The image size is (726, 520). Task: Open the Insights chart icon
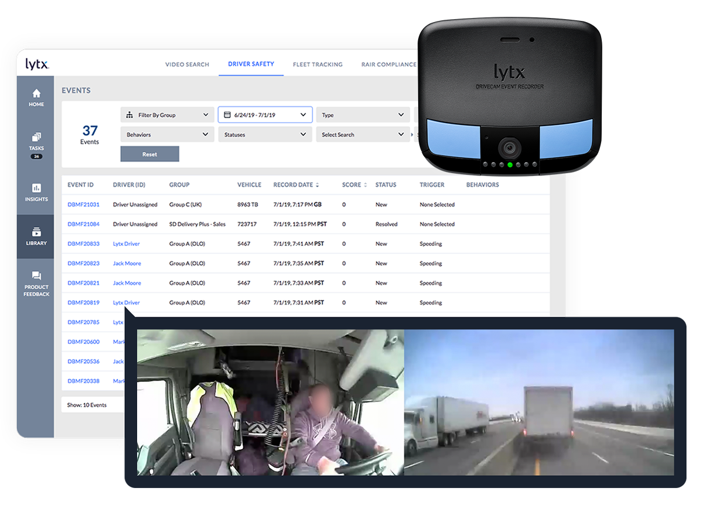click(x=36, y=188)
